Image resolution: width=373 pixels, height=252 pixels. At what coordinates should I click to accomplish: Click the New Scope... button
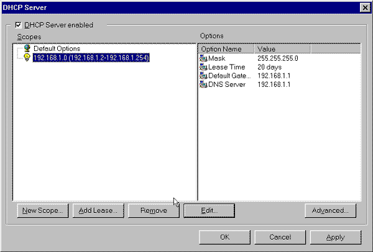point(42,210)
